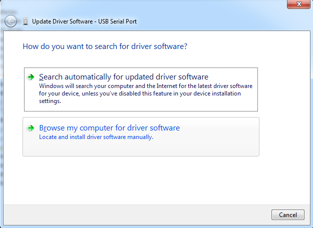Click green arrow beside Search automatically option
This screenshot has width=313, height=228.
(31, 77)
